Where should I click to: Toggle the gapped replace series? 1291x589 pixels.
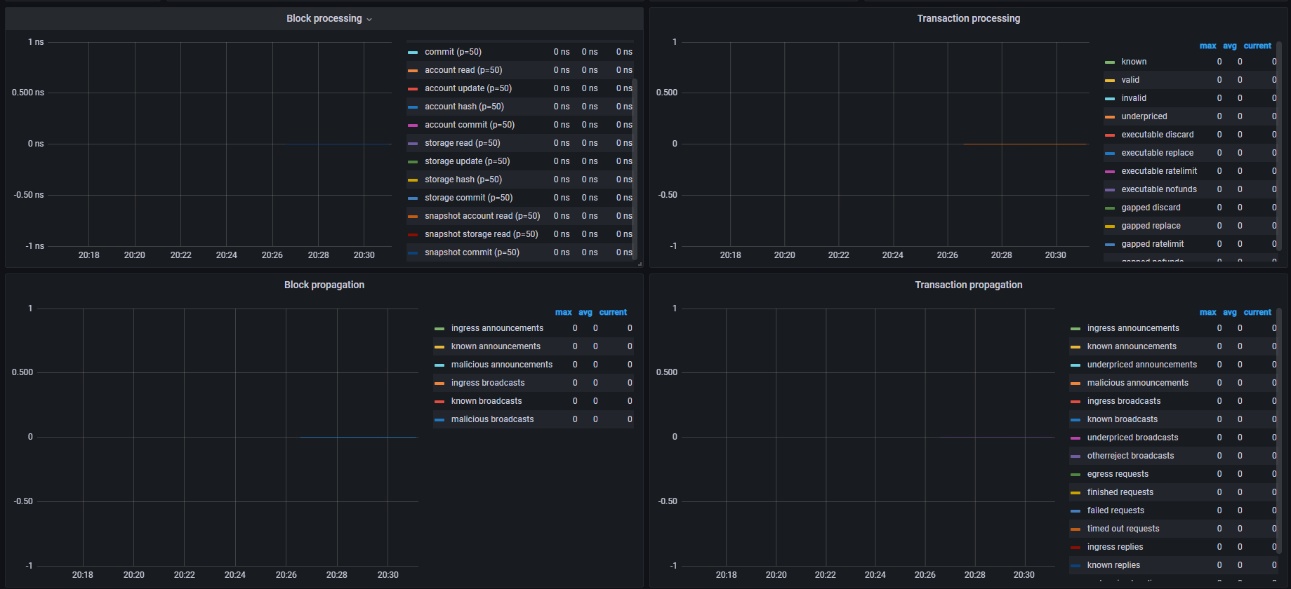(1151, 226)
